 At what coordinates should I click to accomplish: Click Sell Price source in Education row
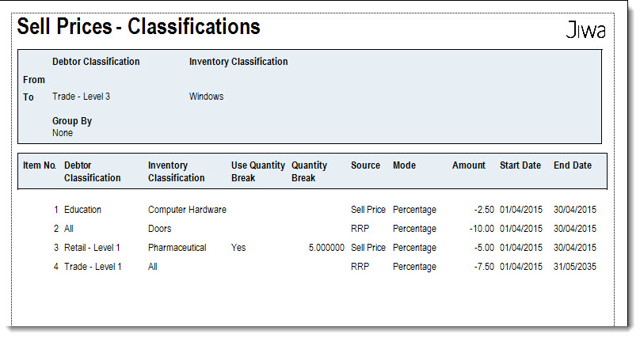coord(368,210)
